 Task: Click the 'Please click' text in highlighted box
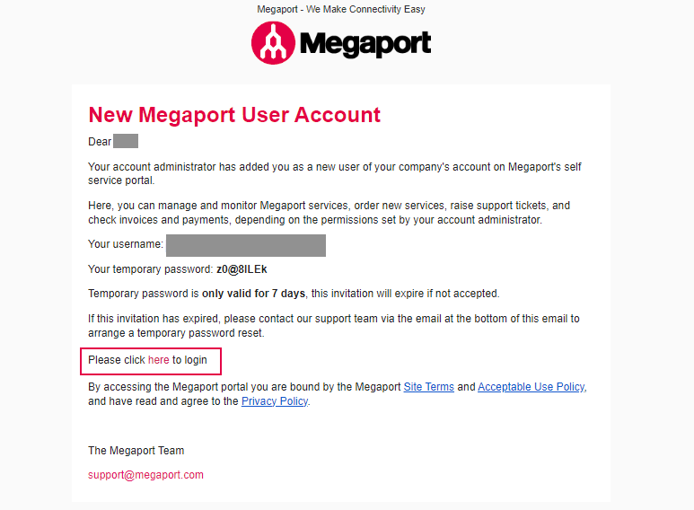pos(117,360)
